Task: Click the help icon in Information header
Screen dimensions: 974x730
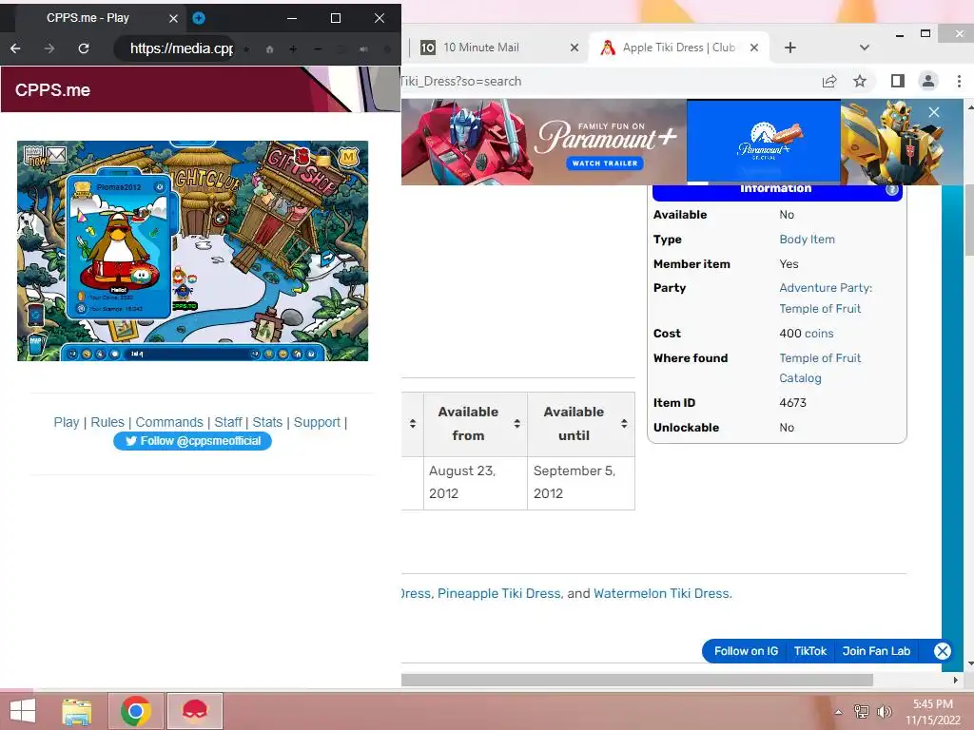Action: pos(892,189)
